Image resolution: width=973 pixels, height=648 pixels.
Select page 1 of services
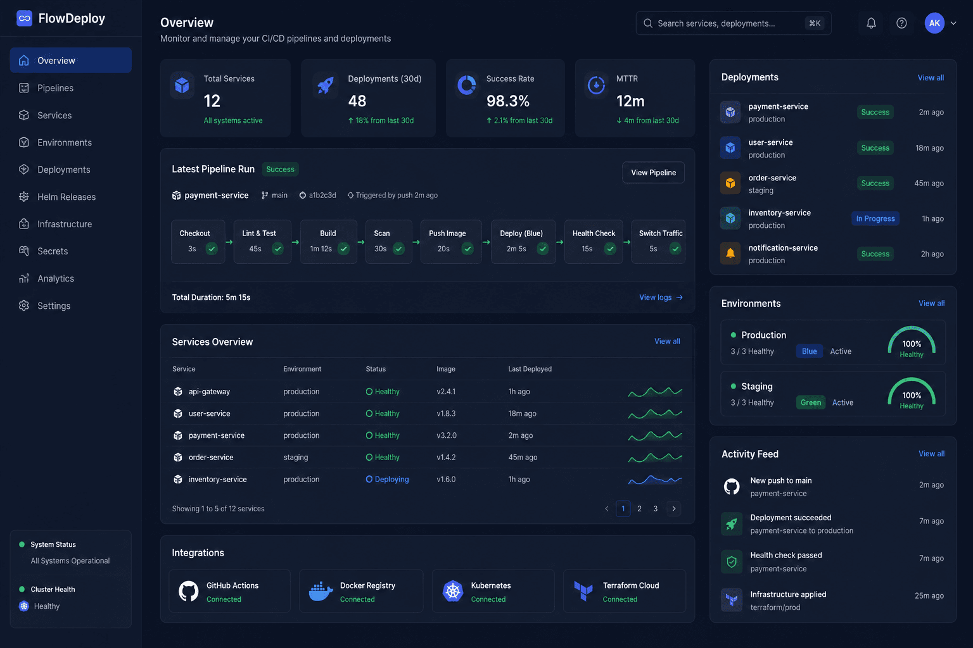[623, 509]
